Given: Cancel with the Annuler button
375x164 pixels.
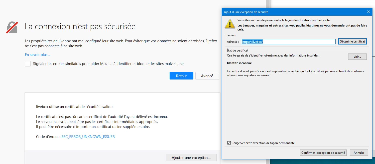Looking at the screenshot, I should coord(359,153).
